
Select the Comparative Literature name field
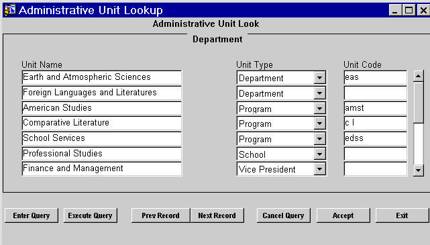[102, 123]
